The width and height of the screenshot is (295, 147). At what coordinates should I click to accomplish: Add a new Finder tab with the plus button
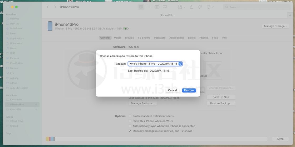(290, 15)
